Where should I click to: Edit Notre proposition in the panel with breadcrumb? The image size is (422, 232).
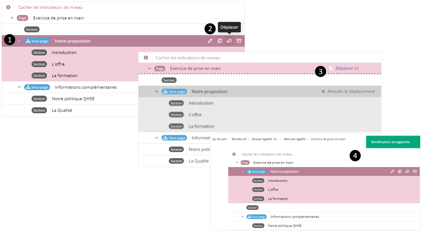tap(392, 171)
